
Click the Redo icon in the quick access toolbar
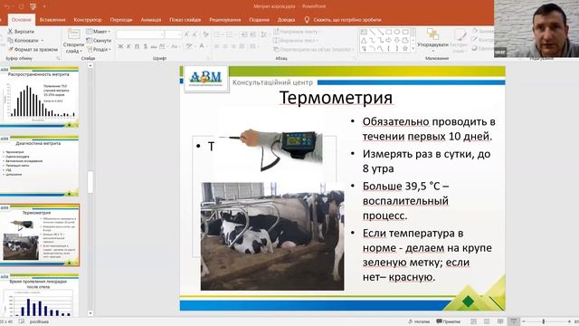[x=21, y=6]
